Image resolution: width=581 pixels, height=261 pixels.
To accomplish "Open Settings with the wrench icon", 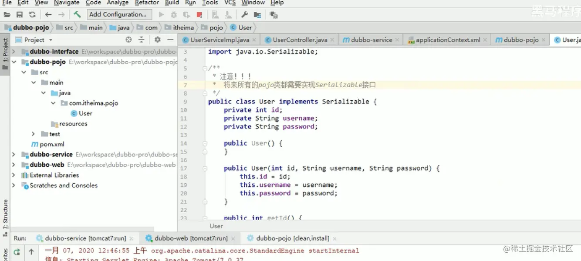I will tap(244, 15).
